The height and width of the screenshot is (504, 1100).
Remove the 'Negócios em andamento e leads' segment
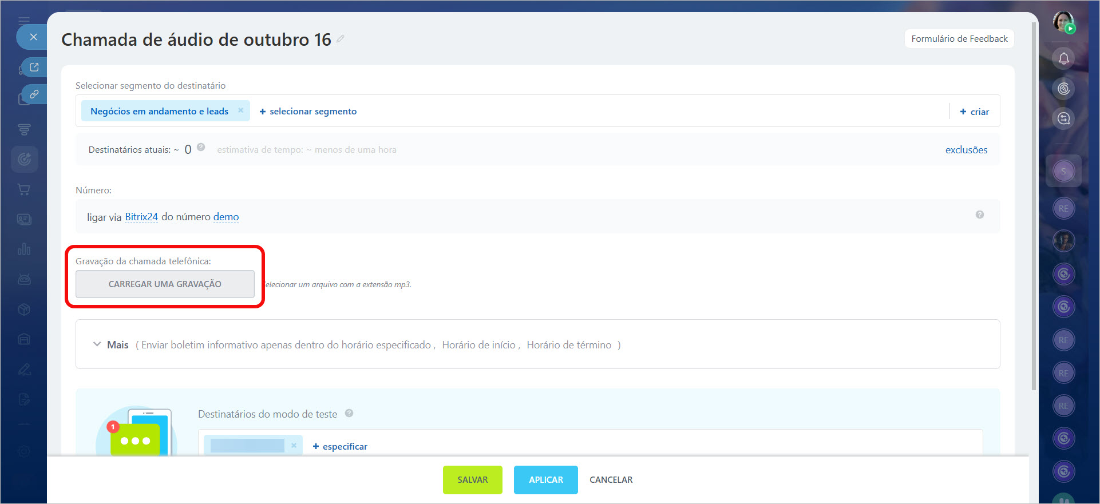(240, 110)
